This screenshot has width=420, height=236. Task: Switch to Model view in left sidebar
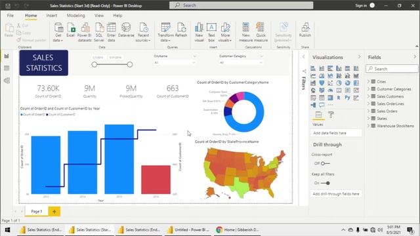coord(7,81)
